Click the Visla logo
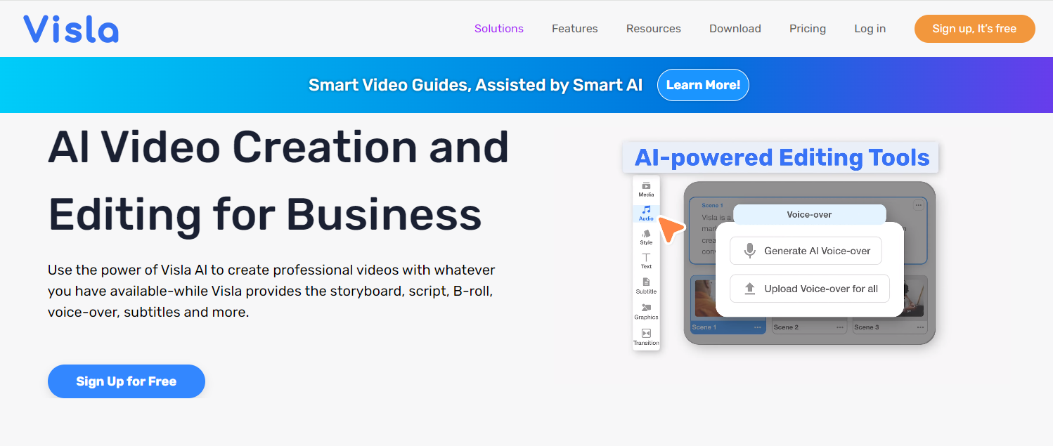The width and height of the screenshot is (1053, 446). tap(71, 28)
